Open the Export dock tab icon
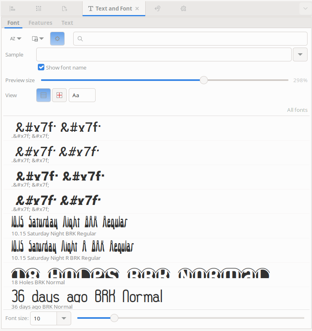Screen dimensions: 312x331 (64, 9)
